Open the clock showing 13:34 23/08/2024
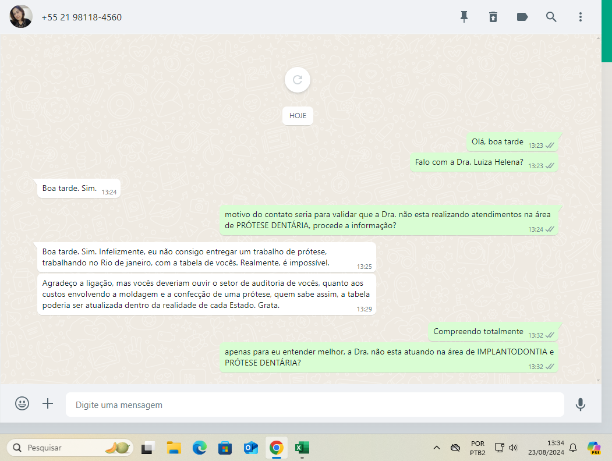Screen dimensions: 612x461 coord(546,448)
